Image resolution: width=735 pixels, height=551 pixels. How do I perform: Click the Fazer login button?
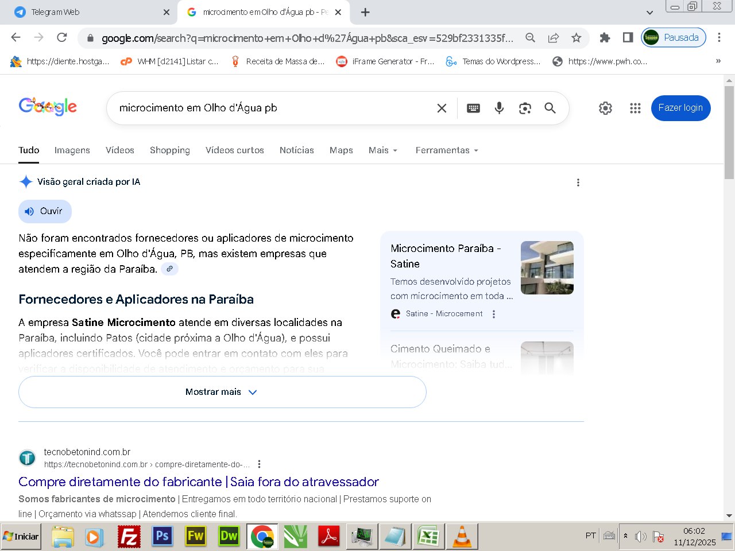point(680,108)
